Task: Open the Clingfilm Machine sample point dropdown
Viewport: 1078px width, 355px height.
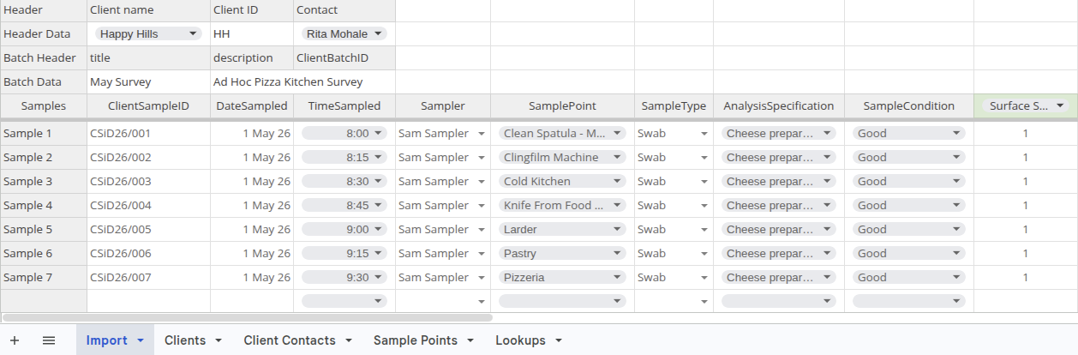Action: click(616, 158)
